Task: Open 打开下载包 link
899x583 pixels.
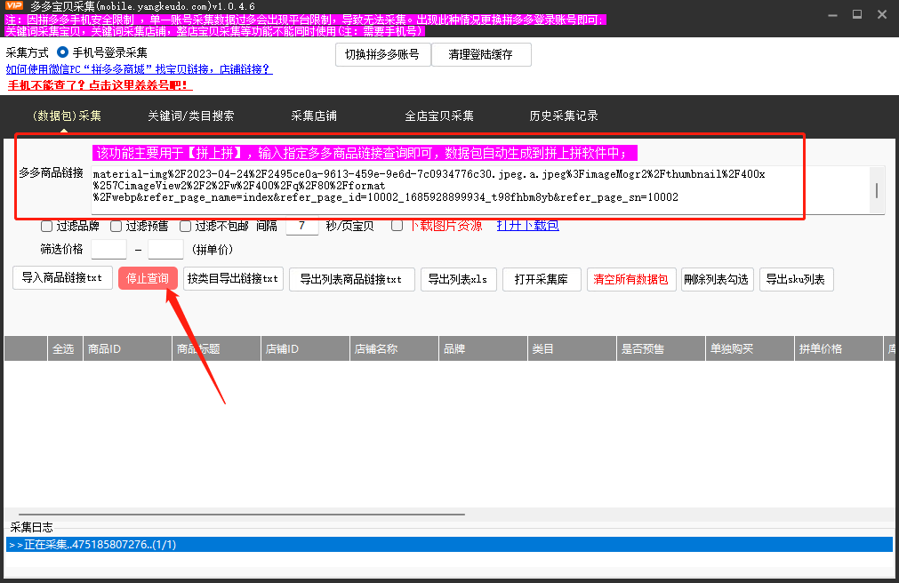Action: tap(528, 225)
